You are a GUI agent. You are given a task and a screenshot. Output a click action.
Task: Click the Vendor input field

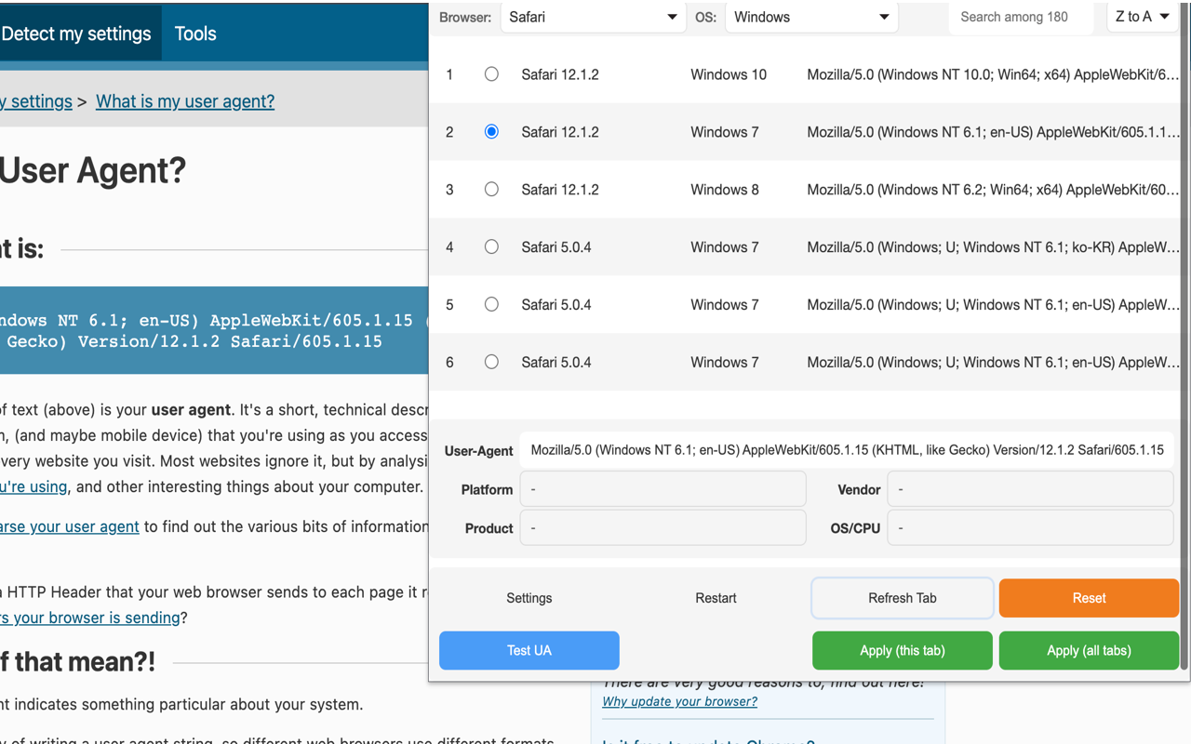tap(1030, 488)
